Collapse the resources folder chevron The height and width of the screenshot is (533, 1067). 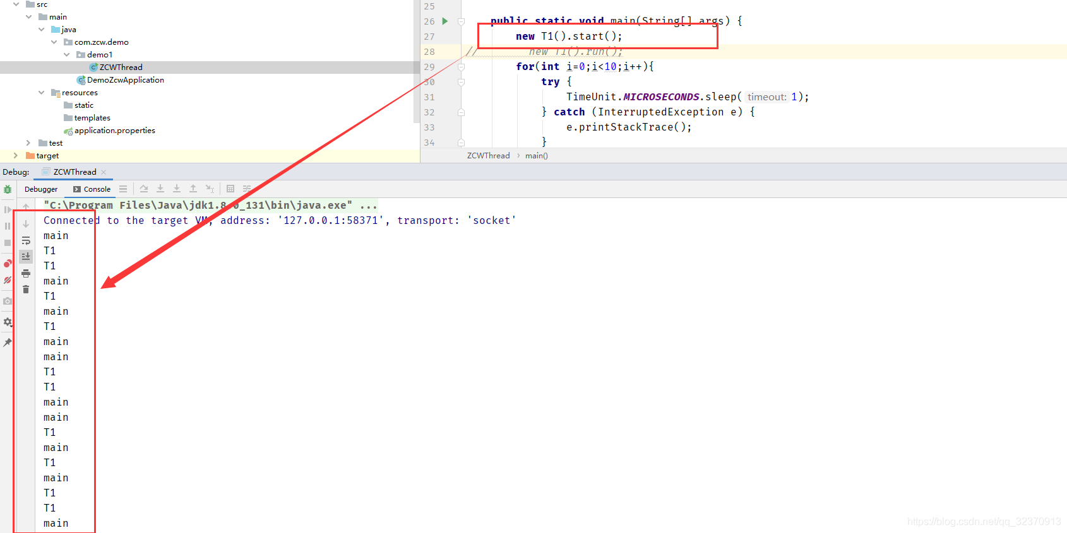41,93
